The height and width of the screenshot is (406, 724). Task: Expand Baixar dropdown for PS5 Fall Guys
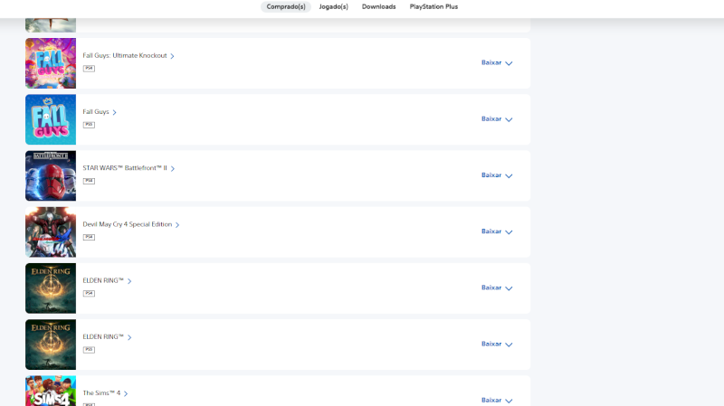tap(497, 119)
